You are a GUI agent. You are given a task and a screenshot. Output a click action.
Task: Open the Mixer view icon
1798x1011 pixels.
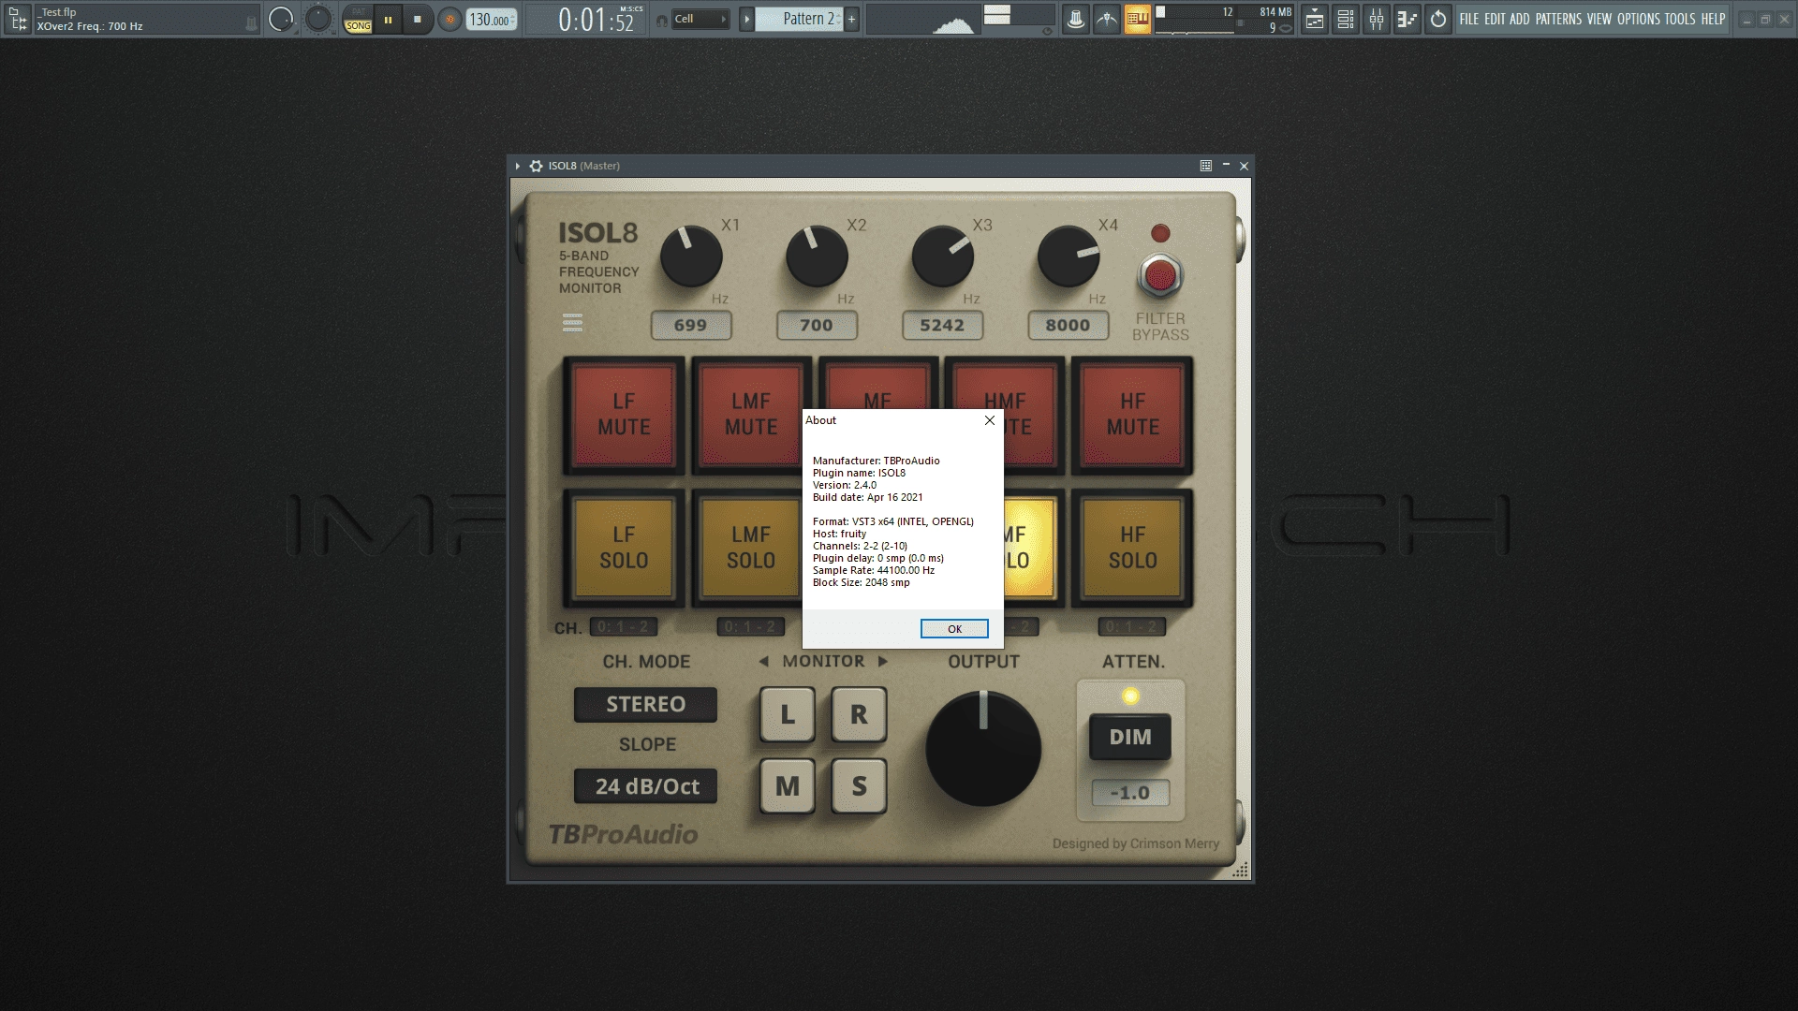coord(1377,19)
